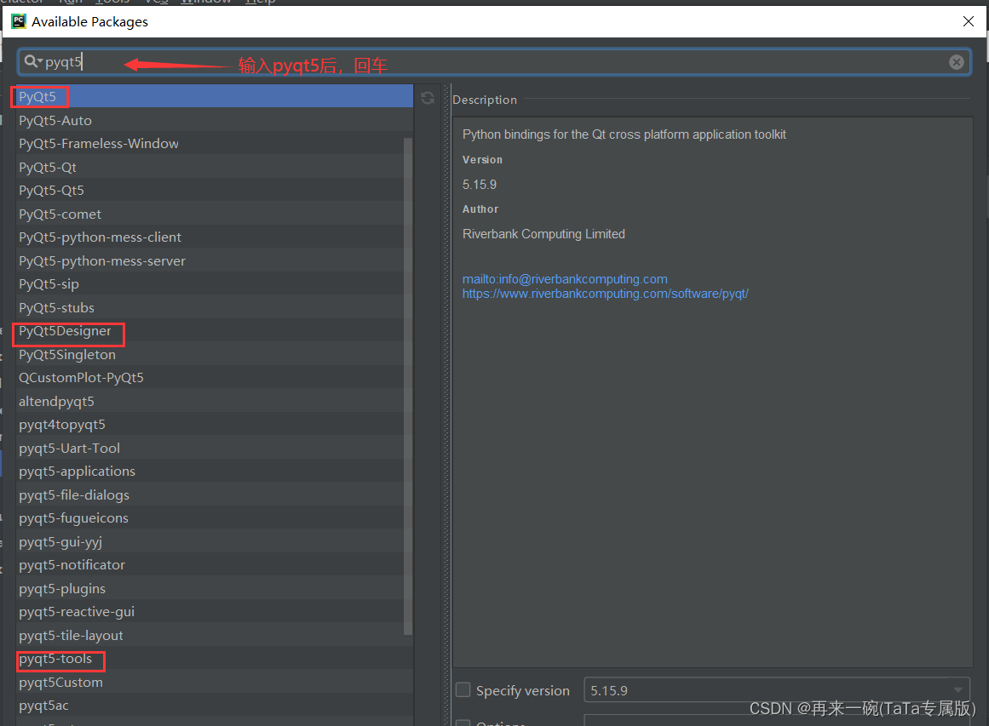Screen dimensions: 989x726
Task: Select the PyQt5-Qt package
Action: tap(215, 167)
